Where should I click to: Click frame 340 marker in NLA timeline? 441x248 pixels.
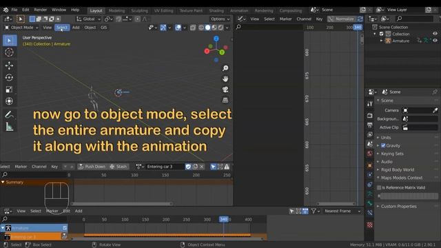coord(224,219)
